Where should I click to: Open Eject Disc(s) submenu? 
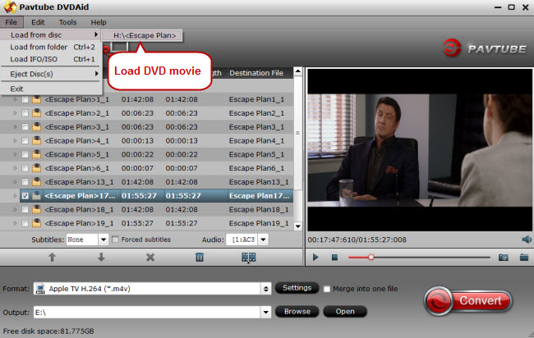(51, 74)
